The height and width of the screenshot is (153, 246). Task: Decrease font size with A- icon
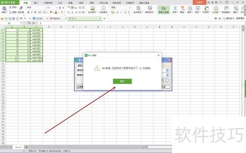click(x=64, y=7)
